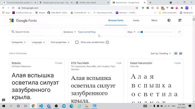Adjust the font size slider handle
The width and height of the screenshot is (195, 109).
click(x=142, y=32)
